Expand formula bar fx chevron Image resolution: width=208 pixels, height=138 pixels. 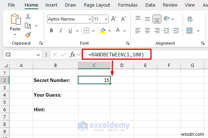(79, 55)
